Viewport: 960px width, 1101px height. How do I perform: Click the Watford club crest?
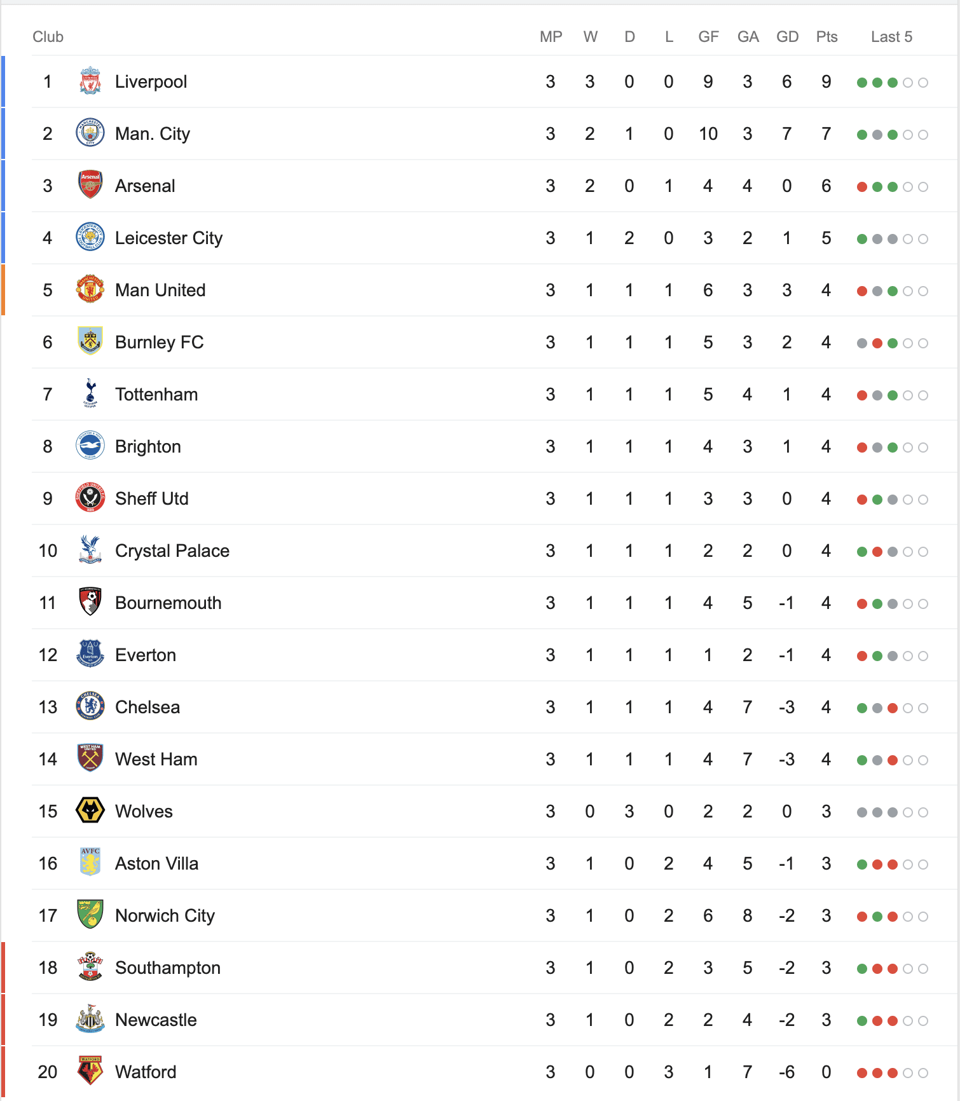(x=90, y=1072)
